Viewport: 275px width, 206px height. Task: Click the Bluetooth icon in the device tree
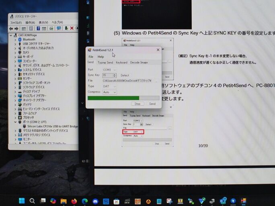[20, 39]
